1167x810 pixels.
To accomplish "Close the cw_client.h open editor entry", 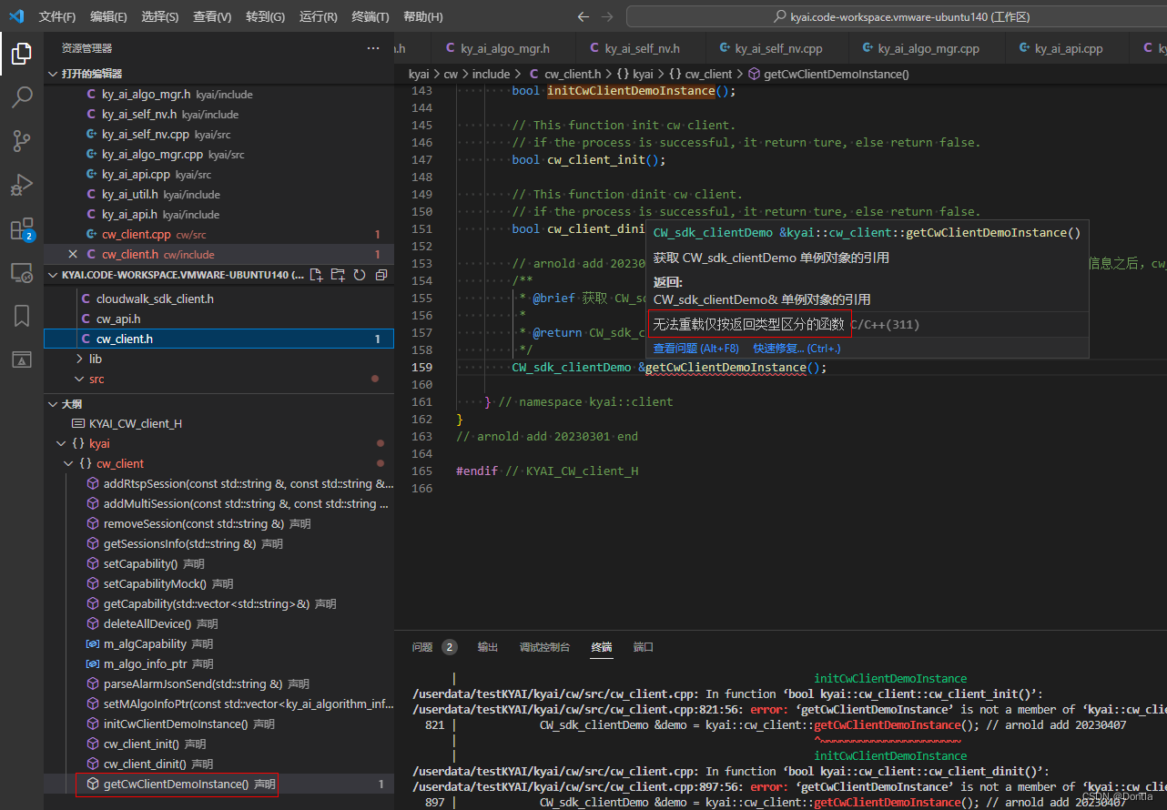I will click(x=73, y=255).
